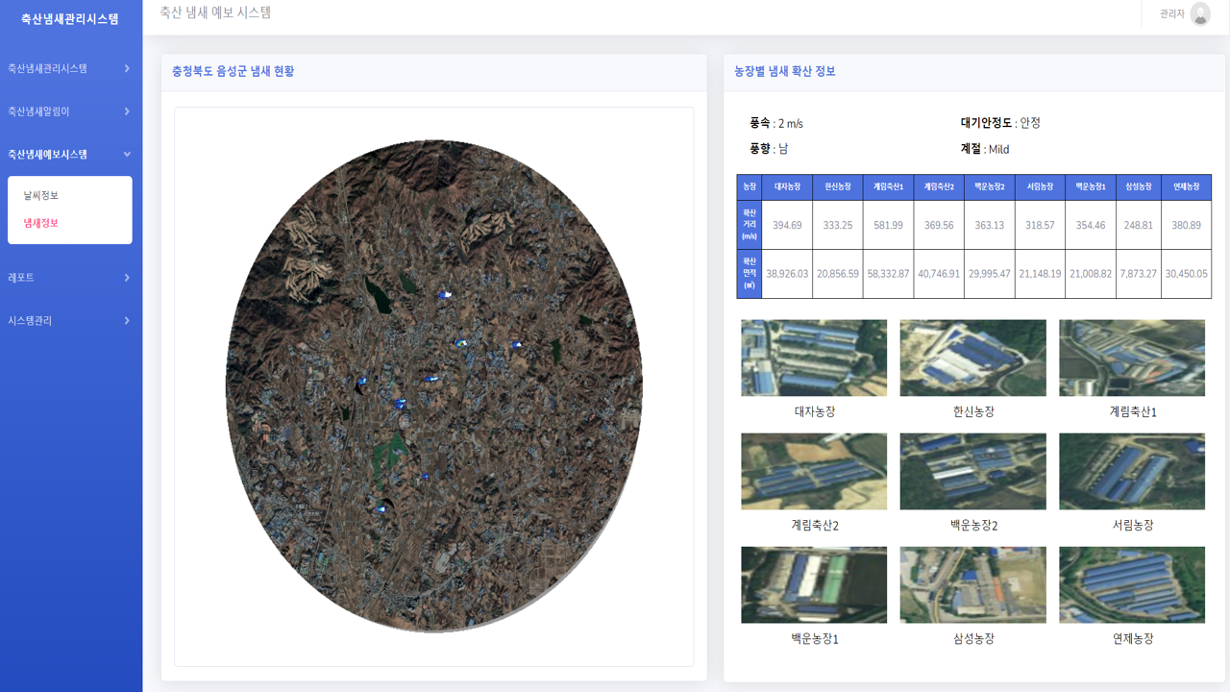1230x692 pixels.
Task: Open the 한산농장 farm thumbnail
Action: (972, 358)
